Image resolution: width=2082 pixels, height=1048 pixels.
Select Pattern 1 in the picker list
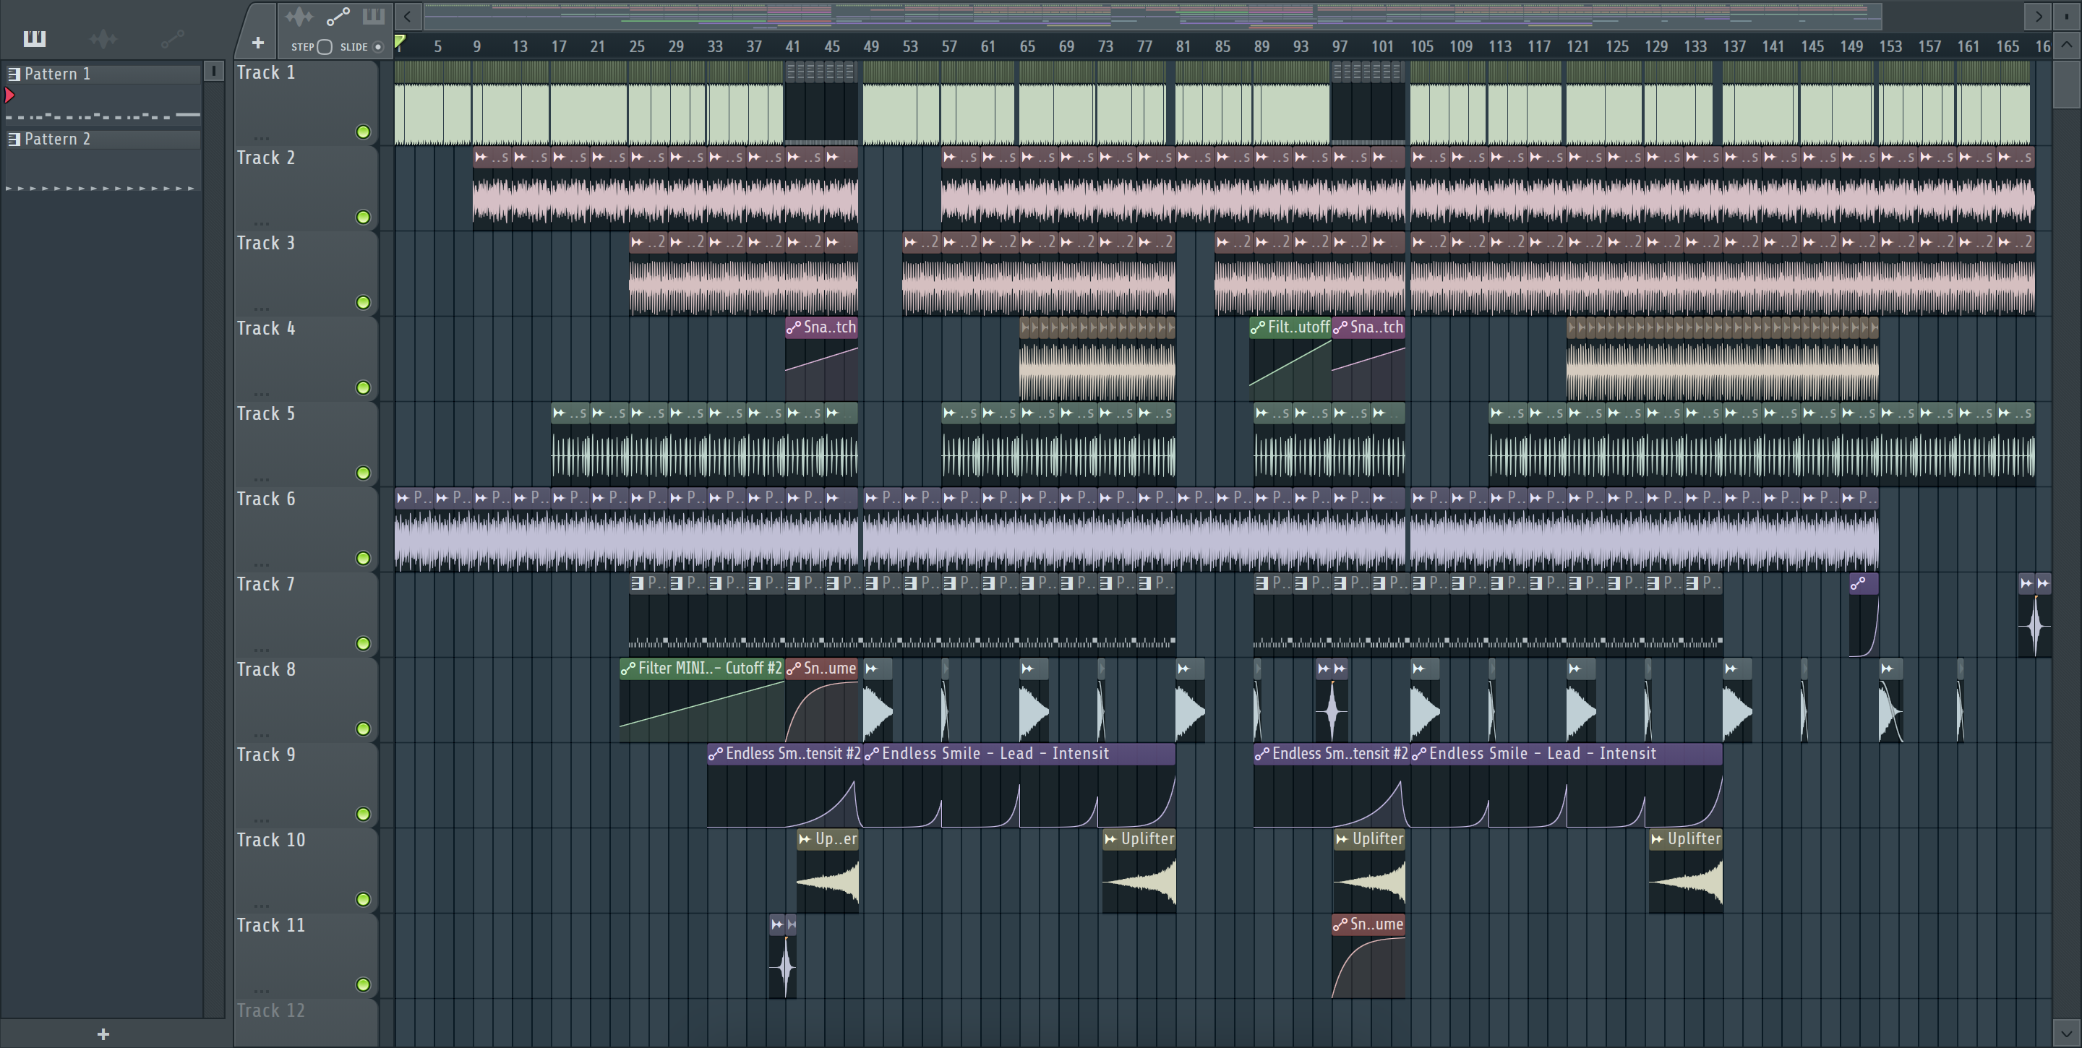point(103,74)
